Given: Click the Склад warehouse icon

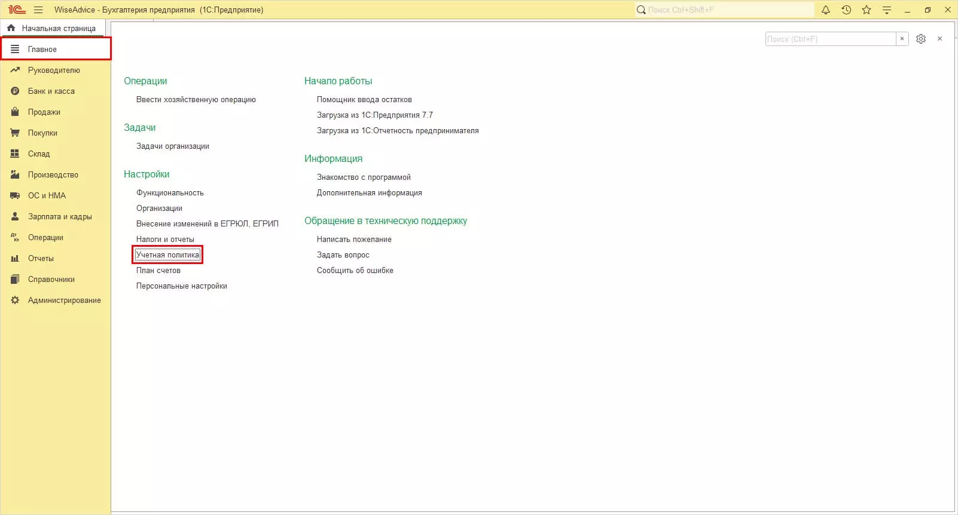Looking at the screenshot, I should [x=15, y=154].
